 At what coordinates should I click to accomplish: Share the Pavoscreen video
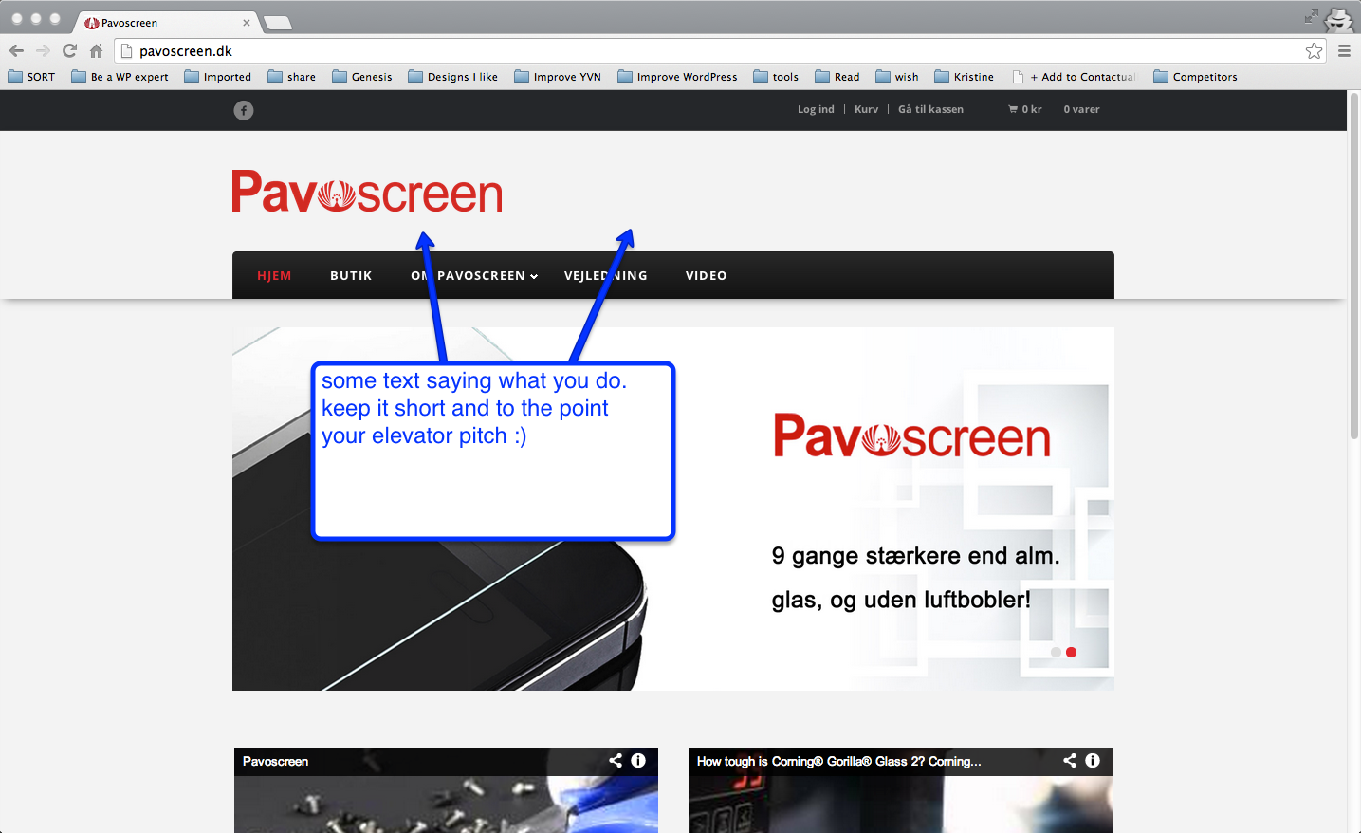tap(616, 760)
